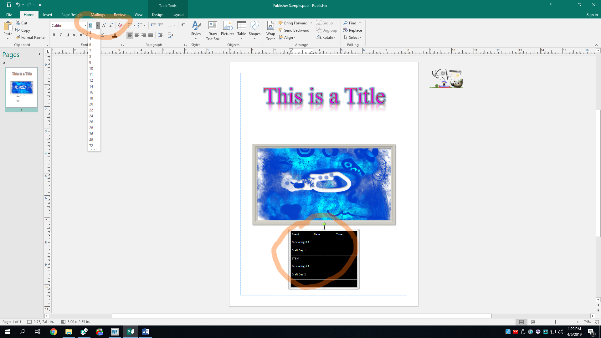Toggle Underline formatting
Viewport: 601px width, 338px height.
coord(68,35)
